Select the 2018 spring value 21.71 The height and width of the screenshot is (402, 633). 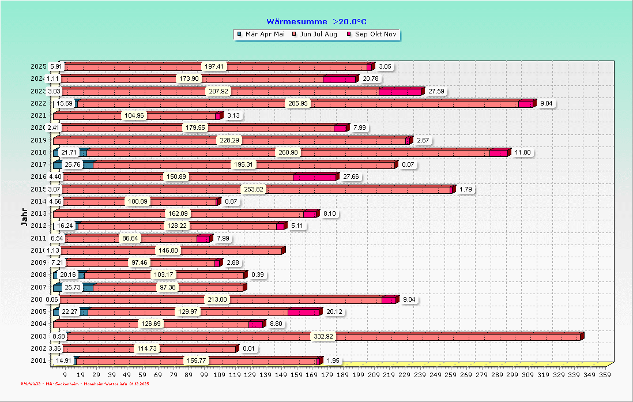tap(69, 152)
